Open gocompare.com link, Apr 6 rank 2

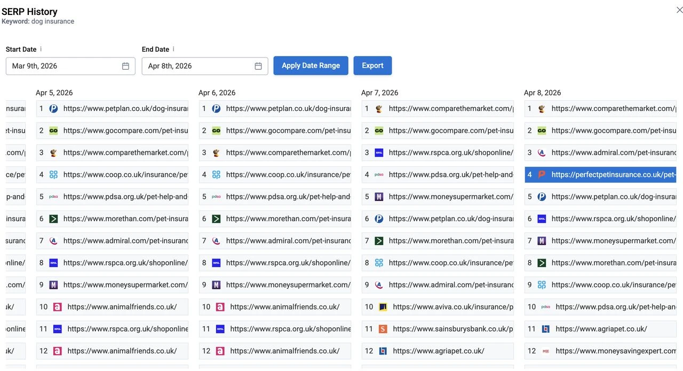click(288, 131)
